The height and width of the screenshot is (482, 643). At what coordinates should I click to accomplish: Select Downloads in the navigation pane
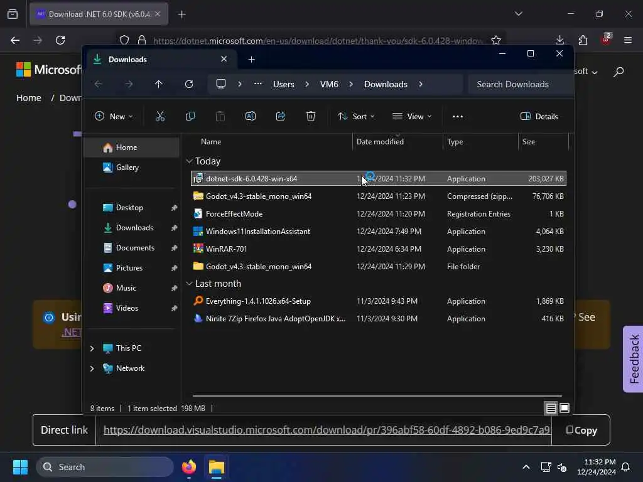[131, 228]
